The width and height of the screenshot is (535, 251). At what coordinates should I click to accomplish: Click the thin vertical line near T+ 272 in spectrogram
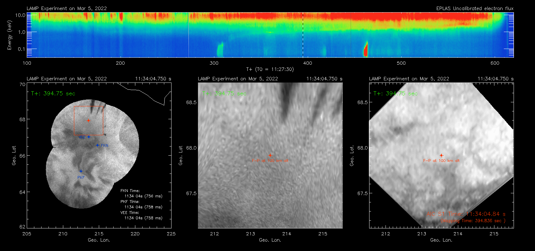coord(189,35)
